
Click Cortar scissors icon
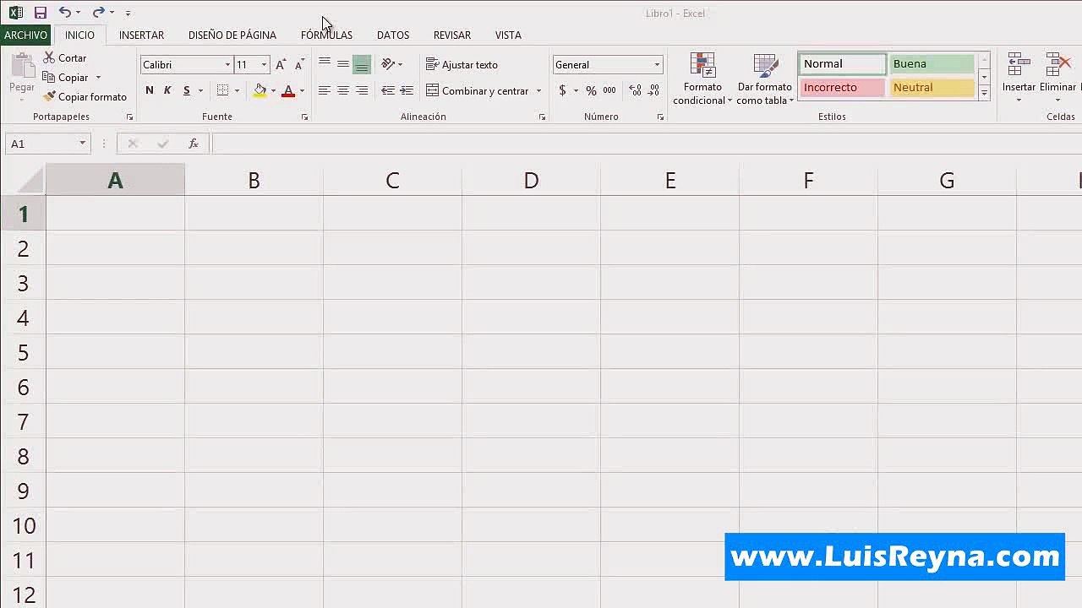click(49, 58)
